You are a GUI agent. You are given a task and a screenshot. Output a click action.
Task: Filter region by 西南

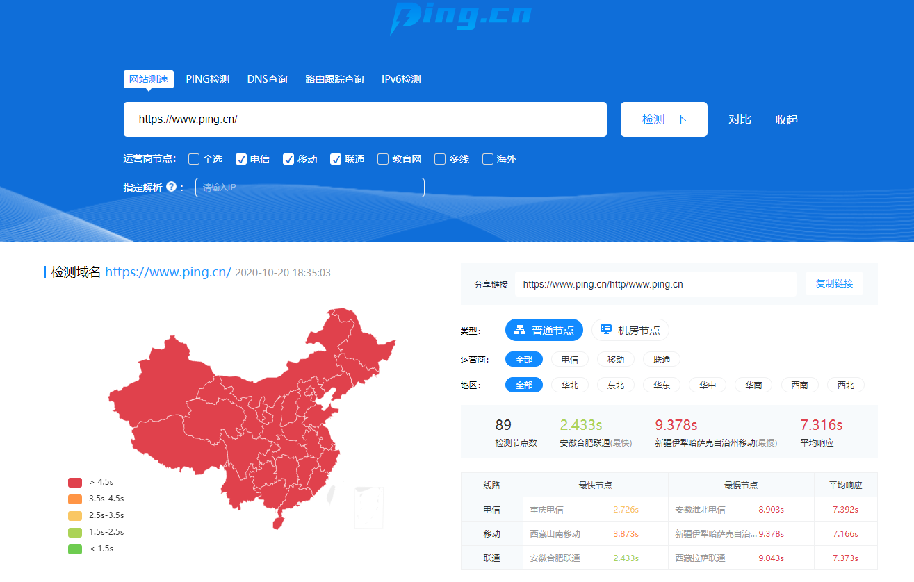(800, 385)
